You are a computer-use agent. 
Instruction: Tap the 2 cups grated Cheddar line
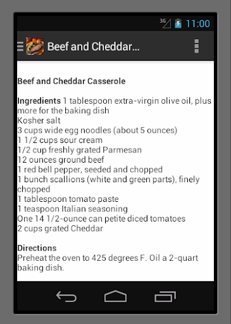pos(60,228)
